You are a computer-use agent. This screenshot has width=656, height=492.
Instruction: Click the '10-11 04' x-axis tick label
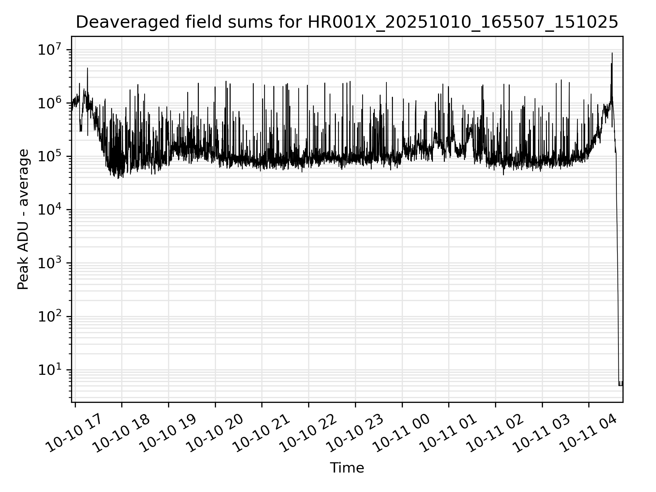coord(588,433)
